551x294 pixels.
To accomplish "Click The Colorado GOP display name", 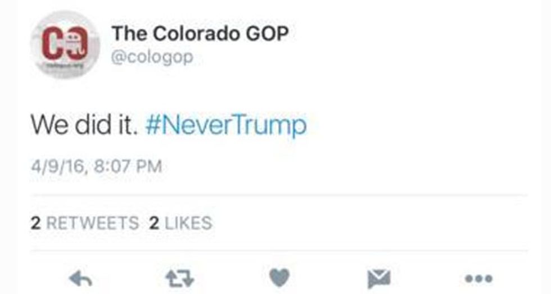I will [200, 34].
